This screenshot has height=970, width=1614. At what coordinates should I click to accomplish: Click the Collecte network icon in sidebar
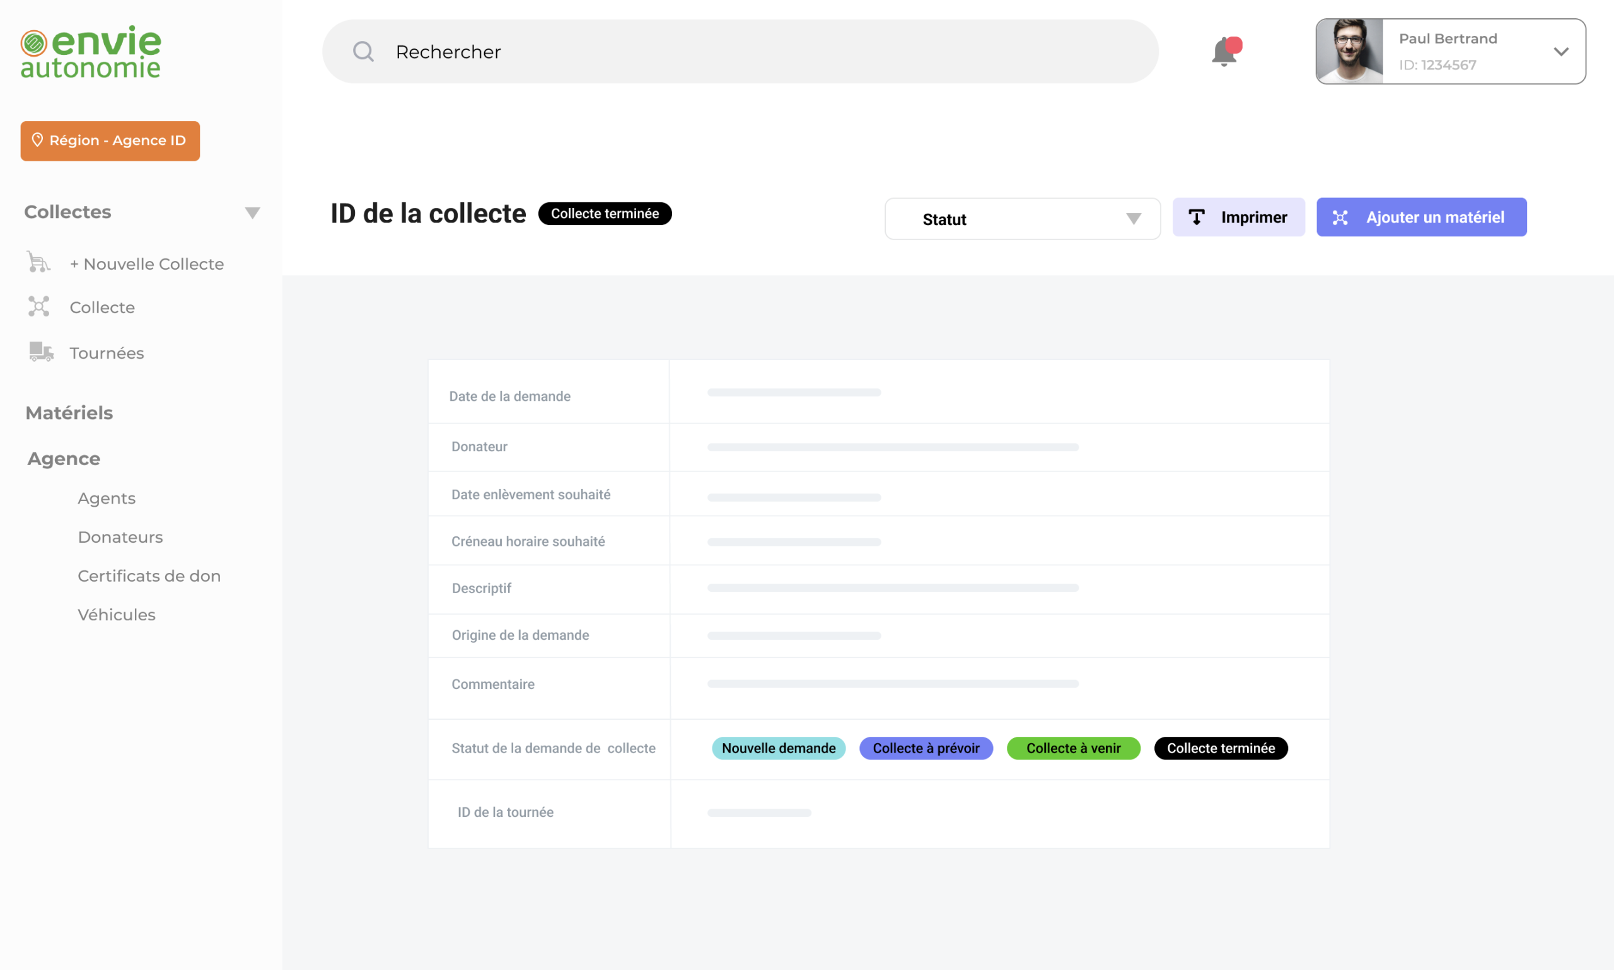coord(38,306)
